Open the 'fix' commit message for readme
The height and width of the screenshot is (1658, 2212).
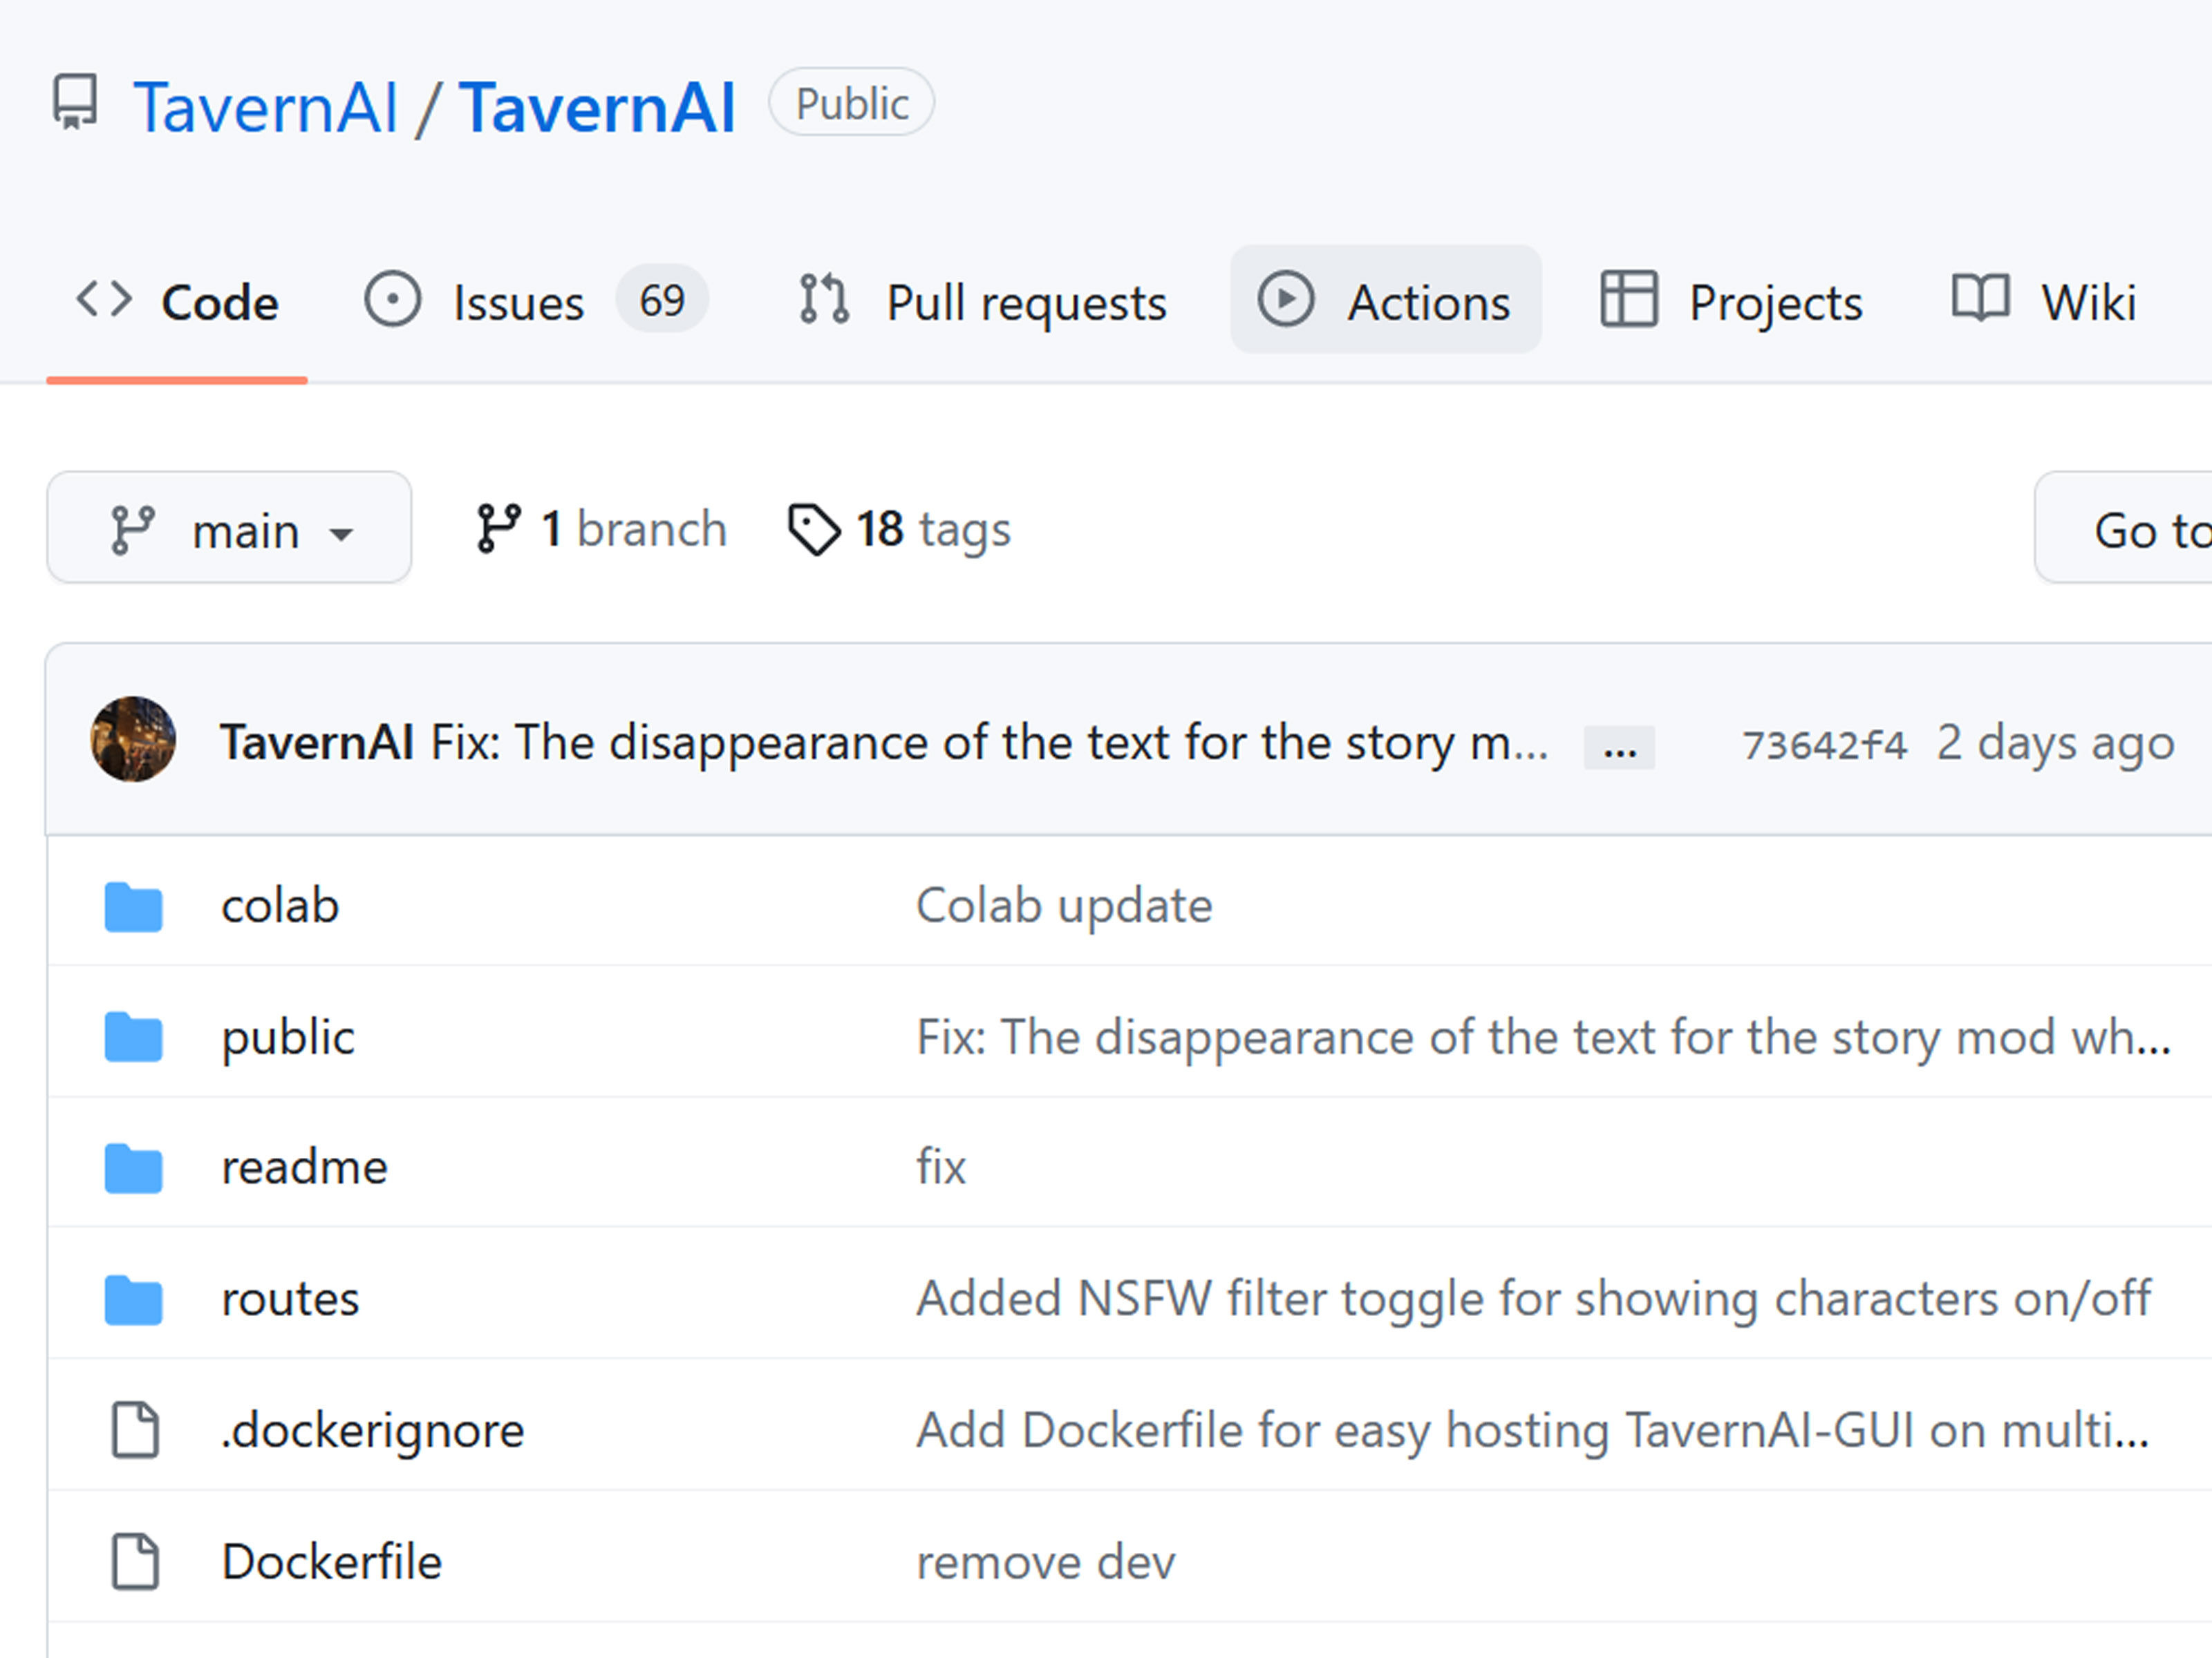pos(941,1168)
